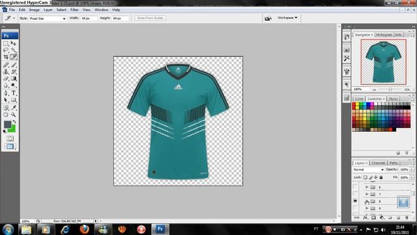Open the Filter menu
Image resolution: width=417 pixels, height=235 pixels.
click(x=74, y=10)
